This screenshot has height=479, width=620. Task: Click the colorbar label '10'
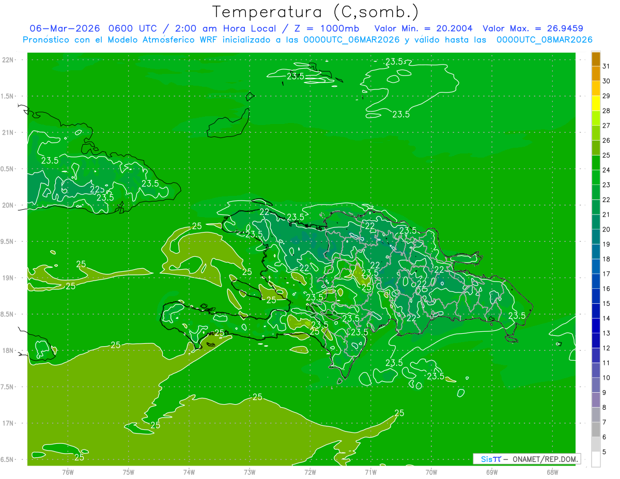click(606, 377)
